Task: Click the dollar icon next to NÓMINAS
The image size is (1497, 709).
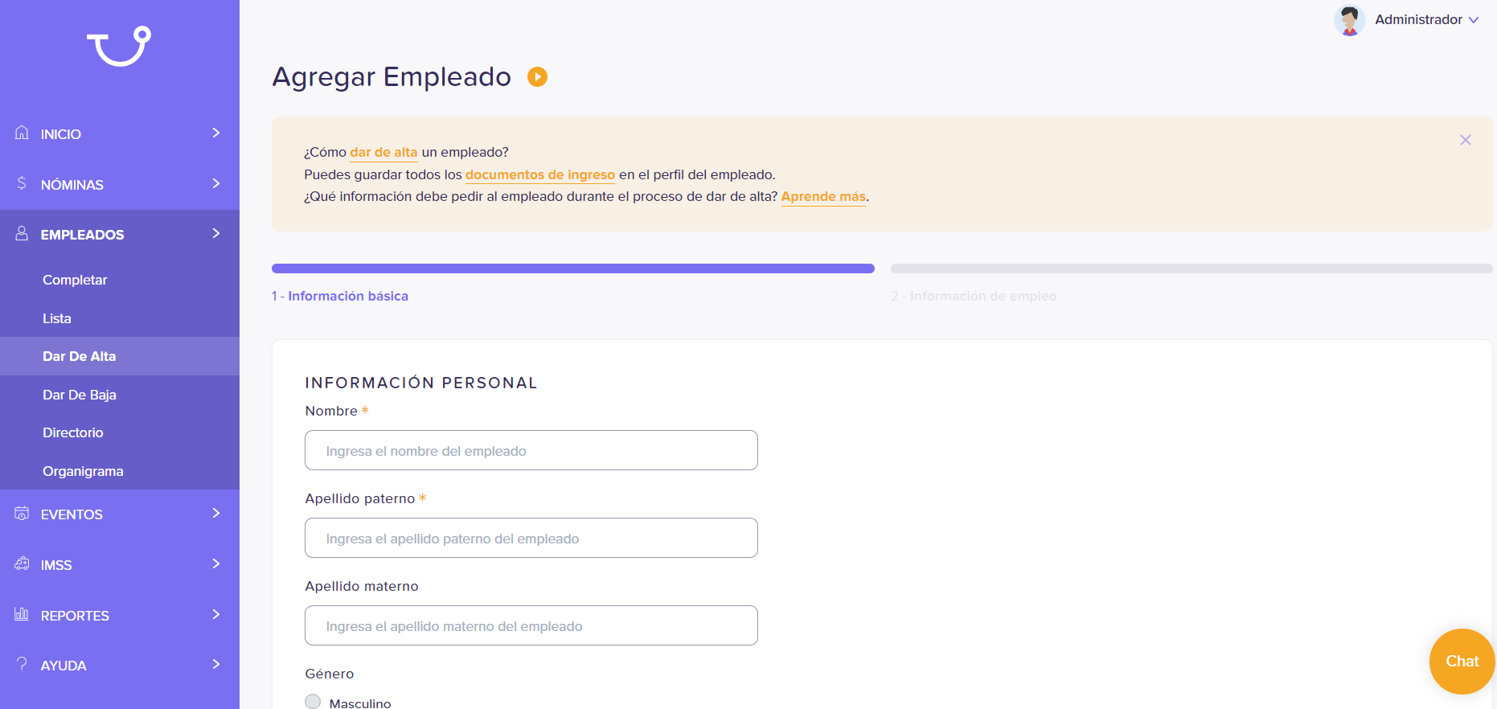Action: click(x=22, y=183)
